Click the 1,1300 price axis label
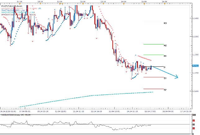This screenshot has height=135, width=200. [195, 54]
